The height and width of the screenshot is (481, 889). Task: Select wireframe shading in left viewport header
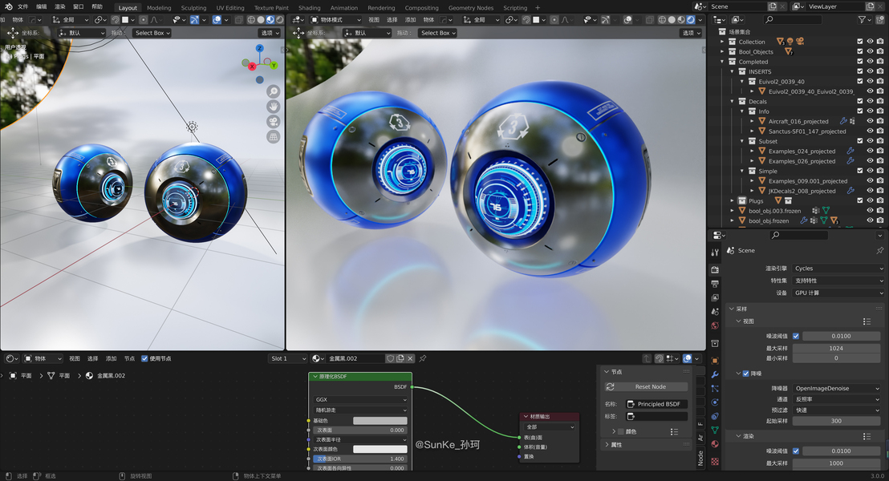click(251, 20)
